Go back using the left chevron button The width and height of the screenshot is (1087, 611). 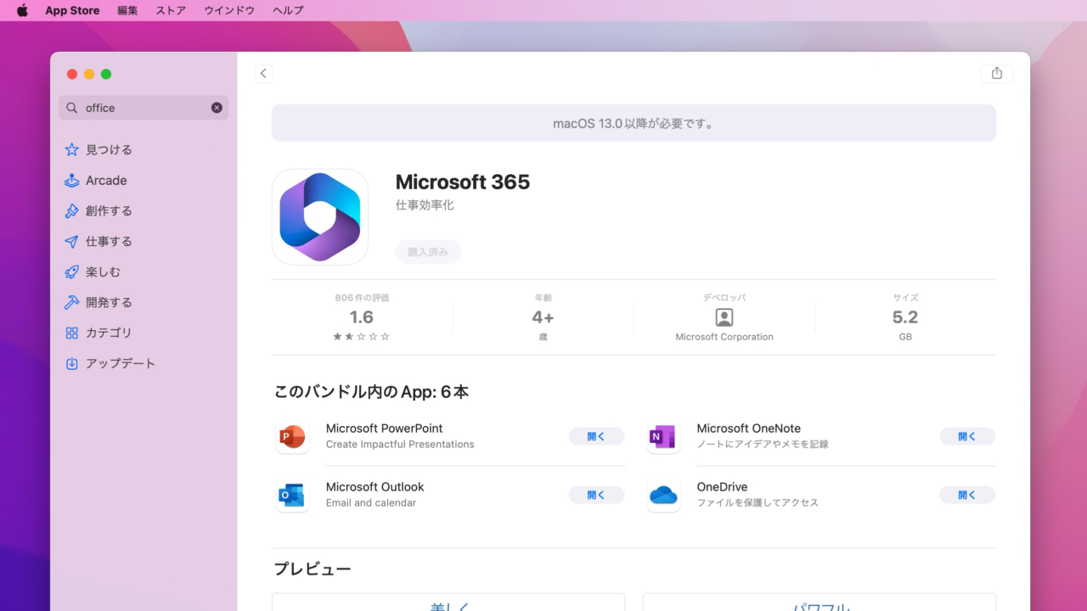tap(263, 73)
